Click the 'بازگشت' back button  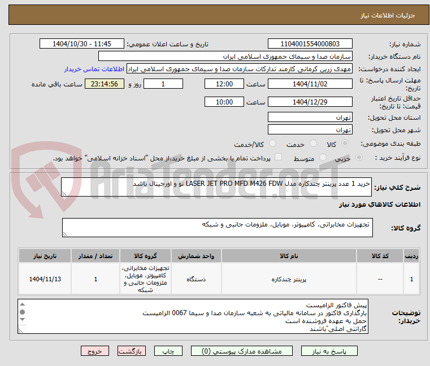coord(132,351)
